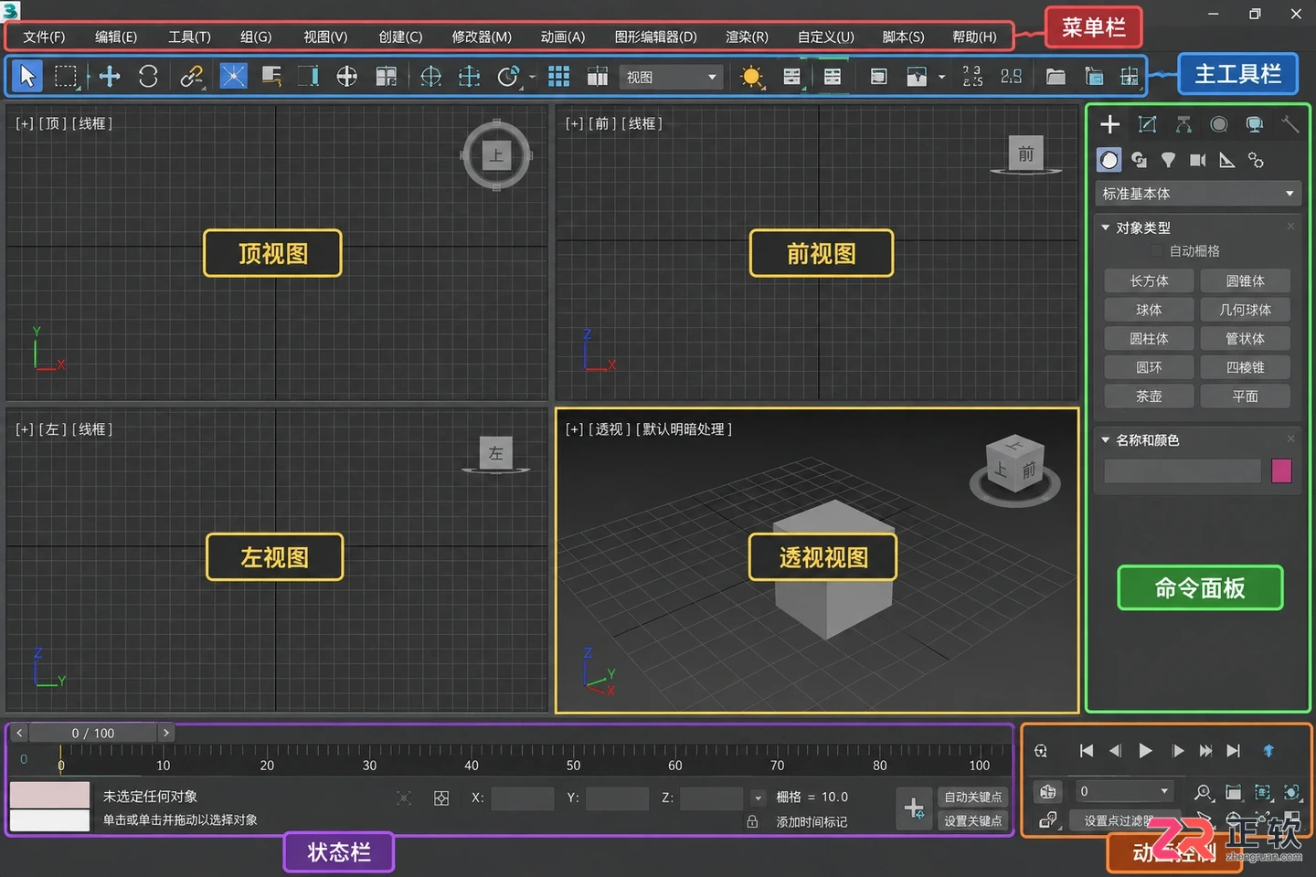
Task: Toggle the blue key mode icon
Action: coord(1268,750)
